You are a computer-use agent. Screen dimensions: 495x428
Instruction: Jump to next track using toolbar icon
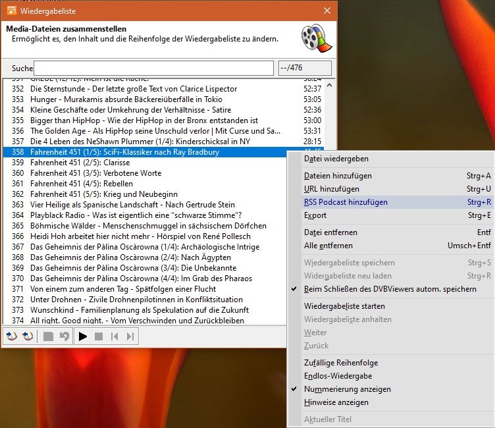[x=130, y=336]
